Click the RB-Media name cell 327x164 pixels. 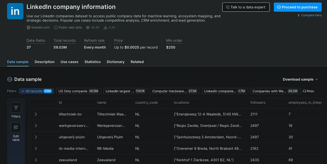pos(105,148)
